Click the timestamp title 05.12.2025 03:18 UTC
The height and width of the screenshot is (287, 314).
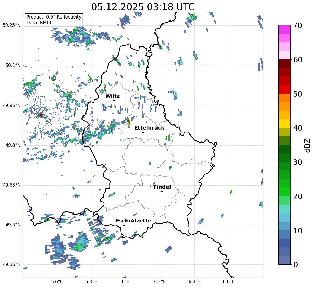coord(143,7)
